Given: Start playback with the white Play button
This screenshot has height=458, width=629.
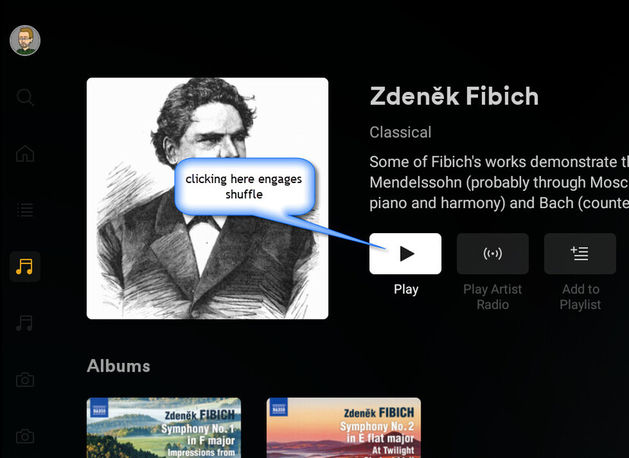Looking at the screenshot, I should click(405, 254).
